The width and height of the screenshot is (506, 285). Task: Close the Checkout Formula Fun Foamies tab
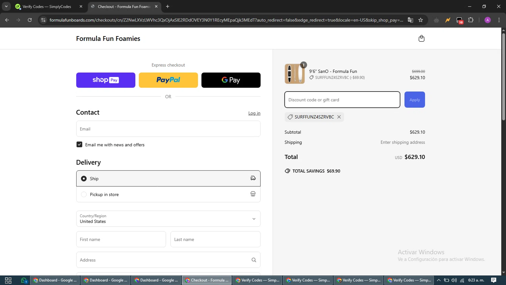(x=156, y=6)
